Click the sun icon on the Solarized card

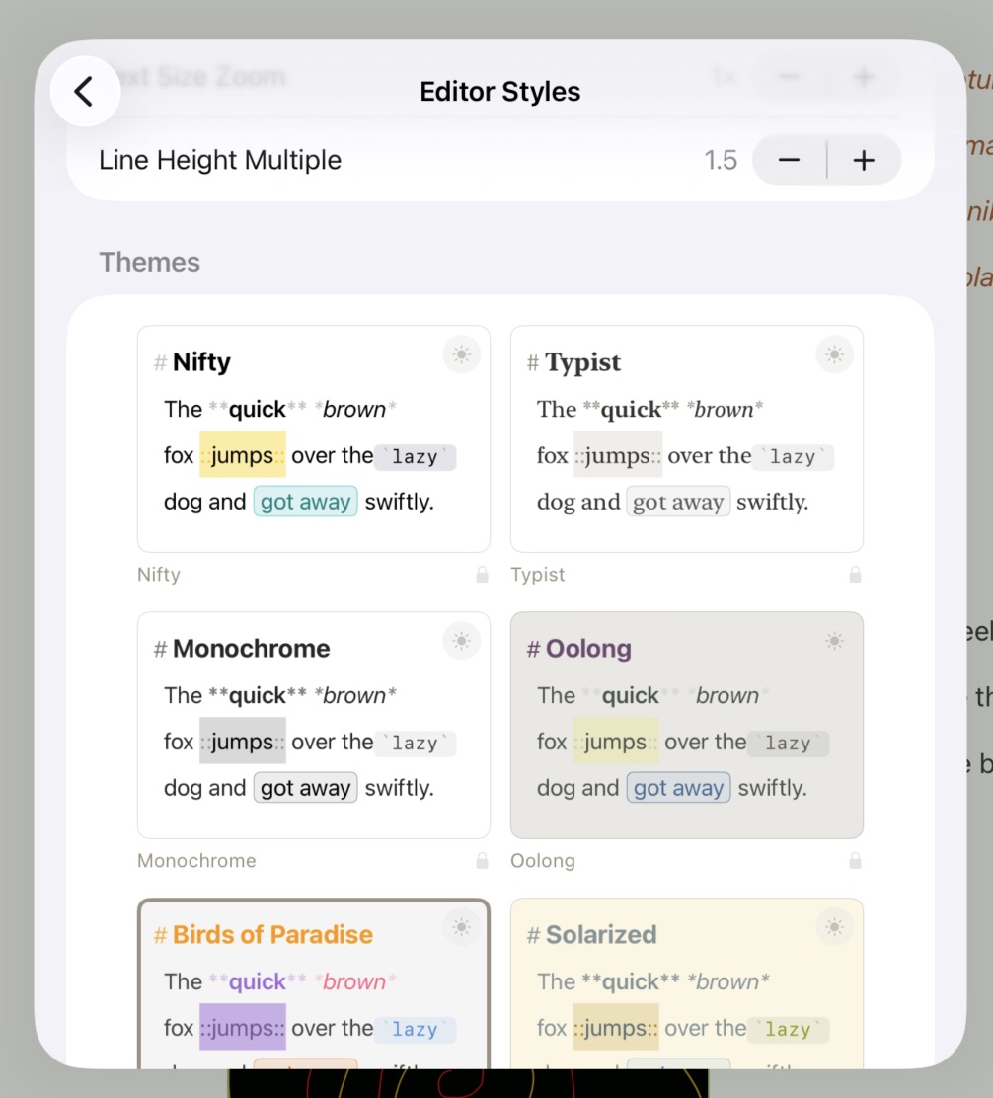click(x=834, y=926)
